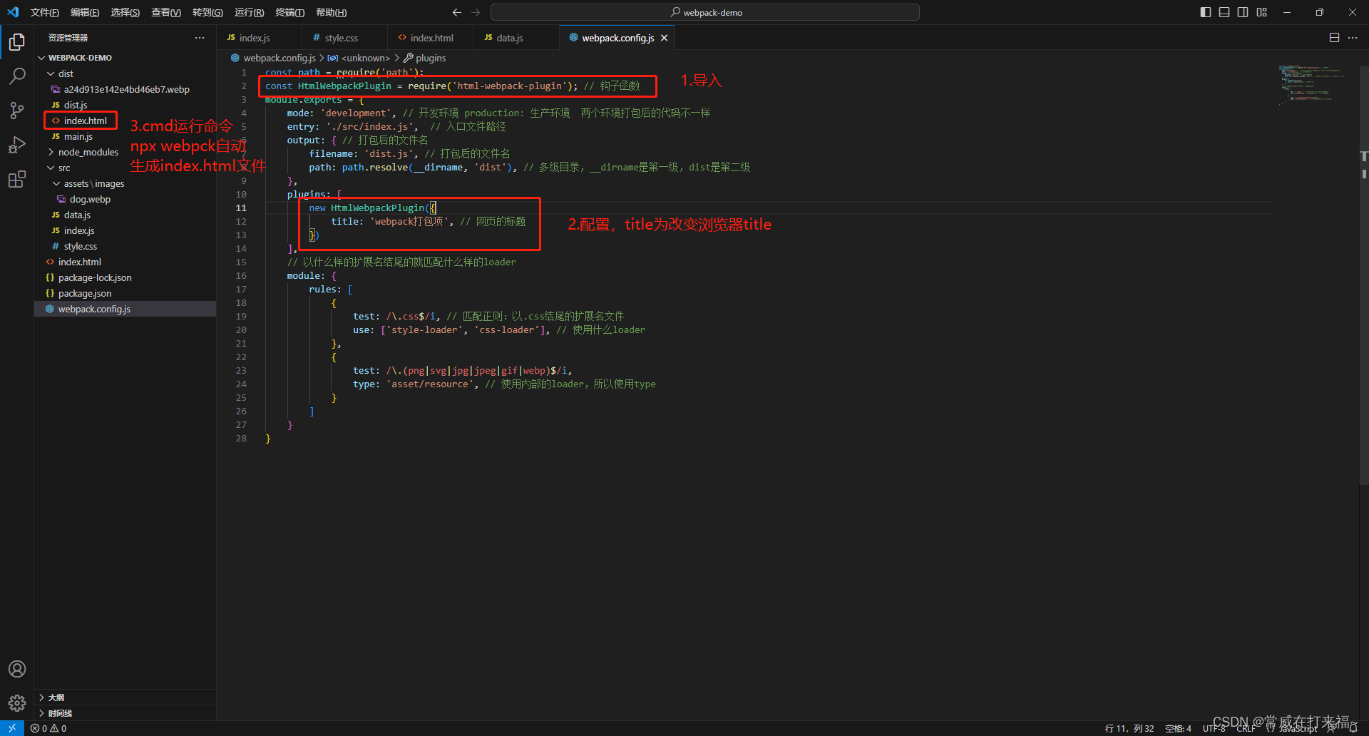
Task: Open the Search view in activity bar
Action: tap(17, 76)
